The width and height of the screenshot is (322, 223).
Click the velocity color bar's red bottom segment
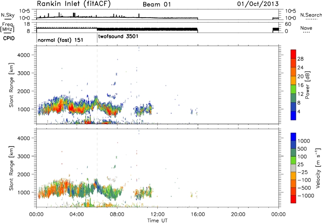point(293,199)
